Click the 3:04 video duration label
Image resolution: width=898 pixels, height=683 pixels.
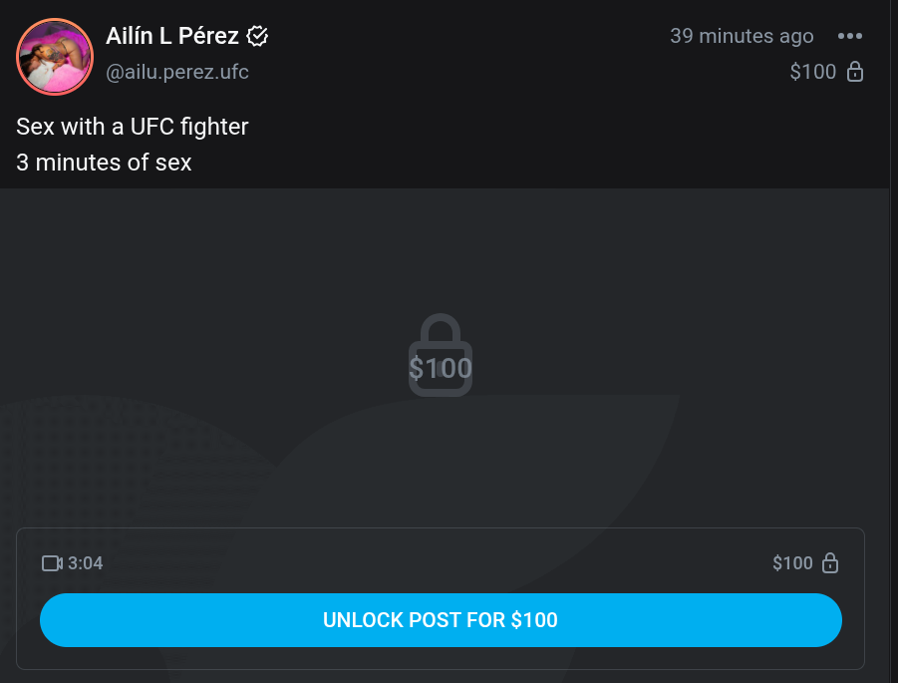click(86, 563)
